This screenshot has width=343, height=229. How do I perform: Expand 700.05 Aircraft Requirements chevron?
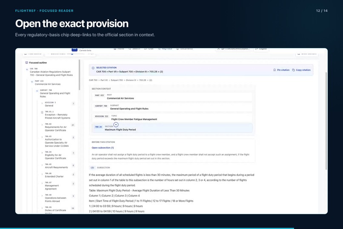click(42, 165)
